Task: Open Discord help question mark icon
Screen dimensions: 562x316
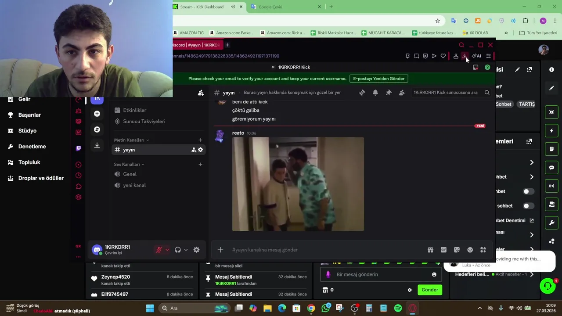Action: pyautogui.click(x=487, y=68)
